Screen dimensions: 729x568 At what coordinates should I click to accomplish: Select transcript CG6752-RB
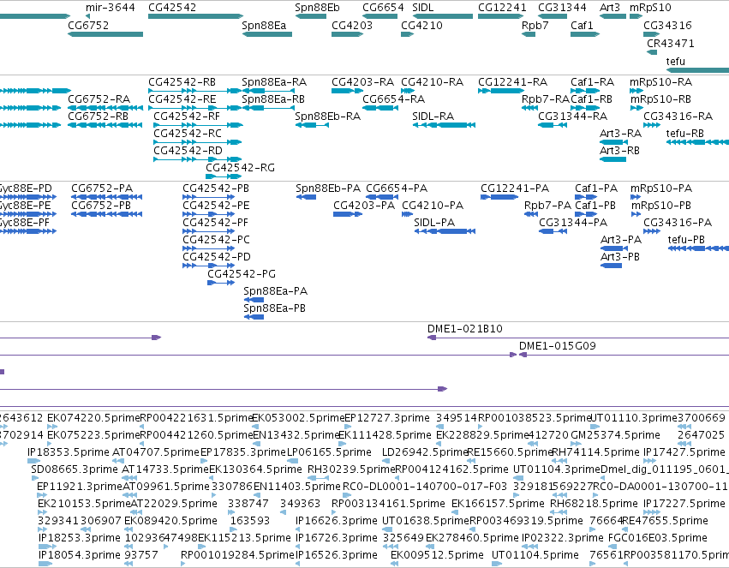coord(105,125)
